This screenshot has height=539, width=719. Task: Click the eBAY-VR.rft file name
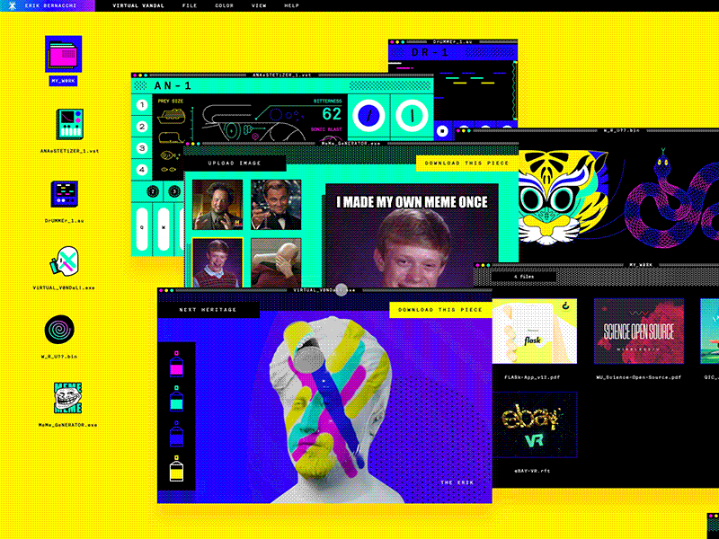coord(532,471)
